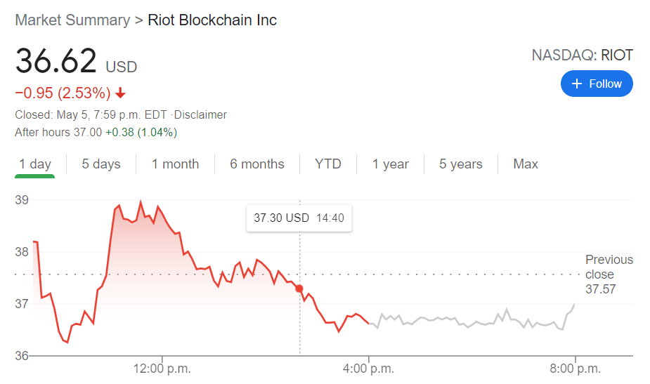Click the 37.30 USD 14:40 tooltip

pos(299,218)
